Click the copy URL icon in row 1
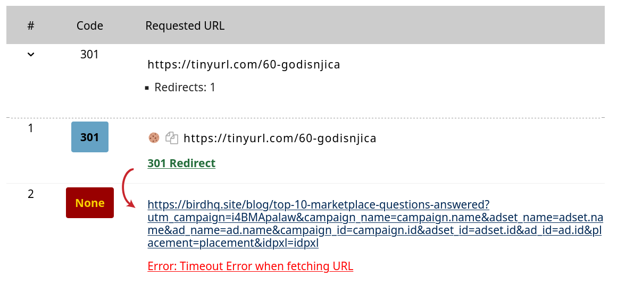617x285 pixels. point(172,138)
